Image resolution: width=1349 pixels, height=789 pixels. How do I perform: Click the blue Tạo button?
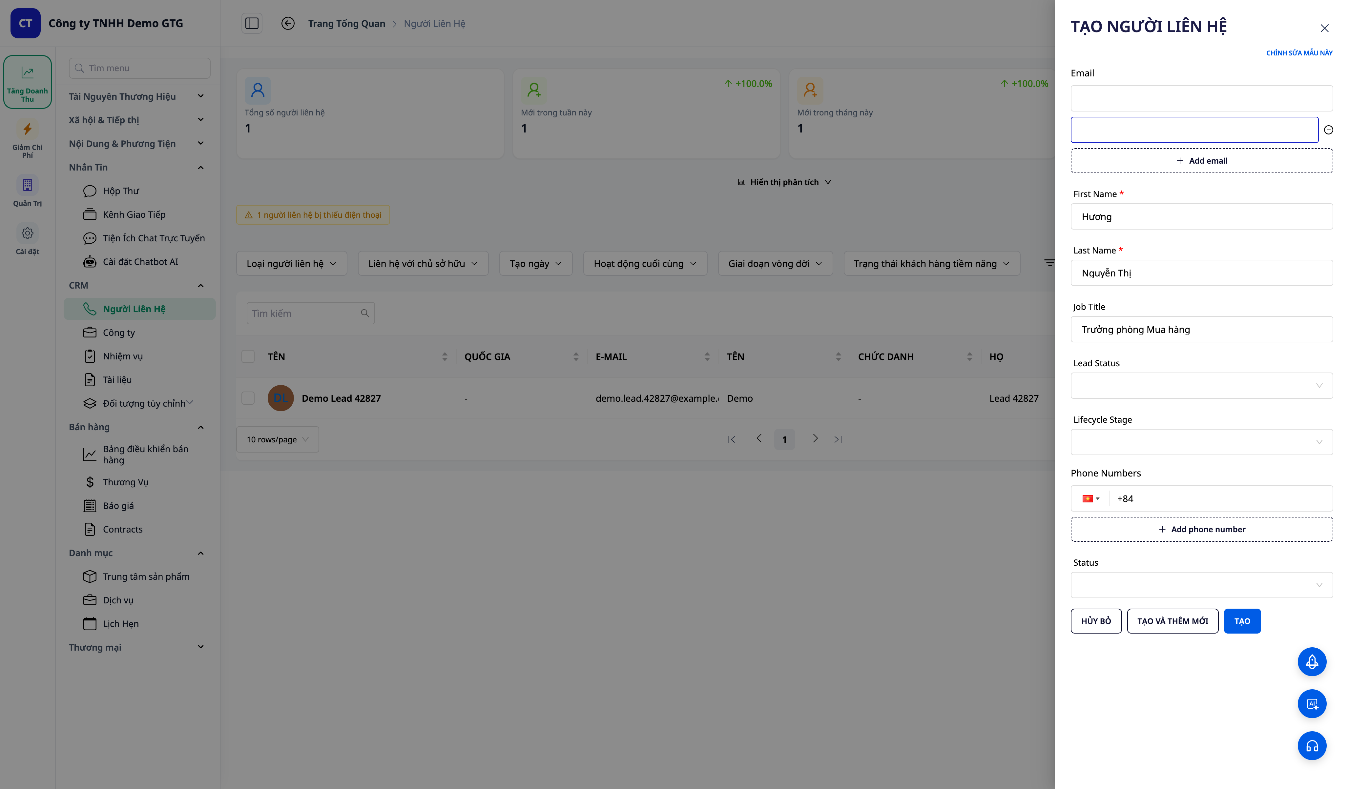pyautogui.click(x=1242, y=621)
